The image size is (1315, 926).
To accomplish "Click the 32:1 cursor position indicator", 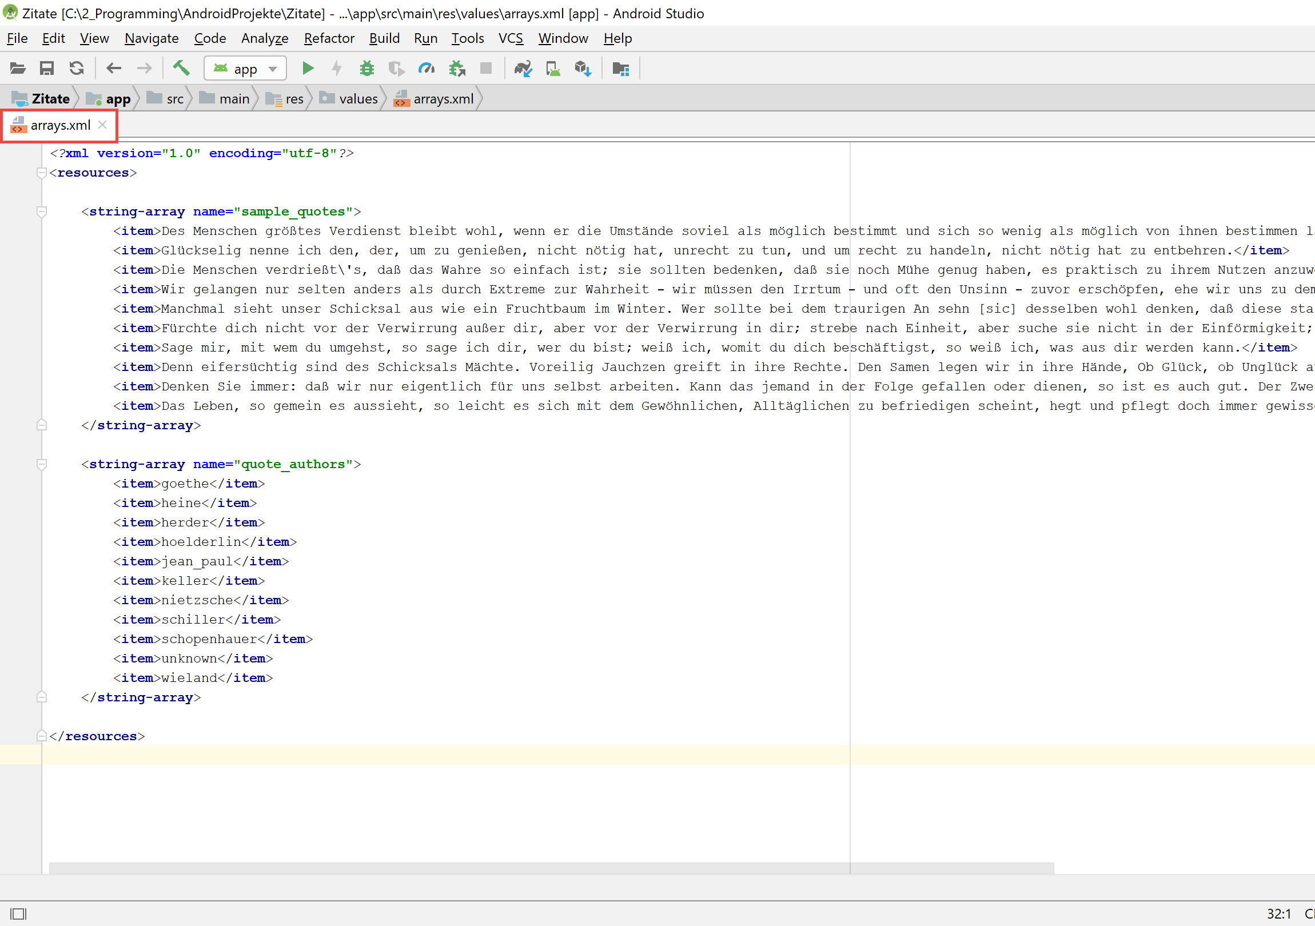I will (1278, 913).
